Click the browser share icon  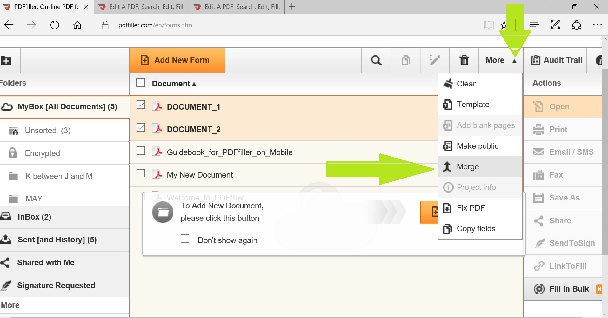point(577,25)
